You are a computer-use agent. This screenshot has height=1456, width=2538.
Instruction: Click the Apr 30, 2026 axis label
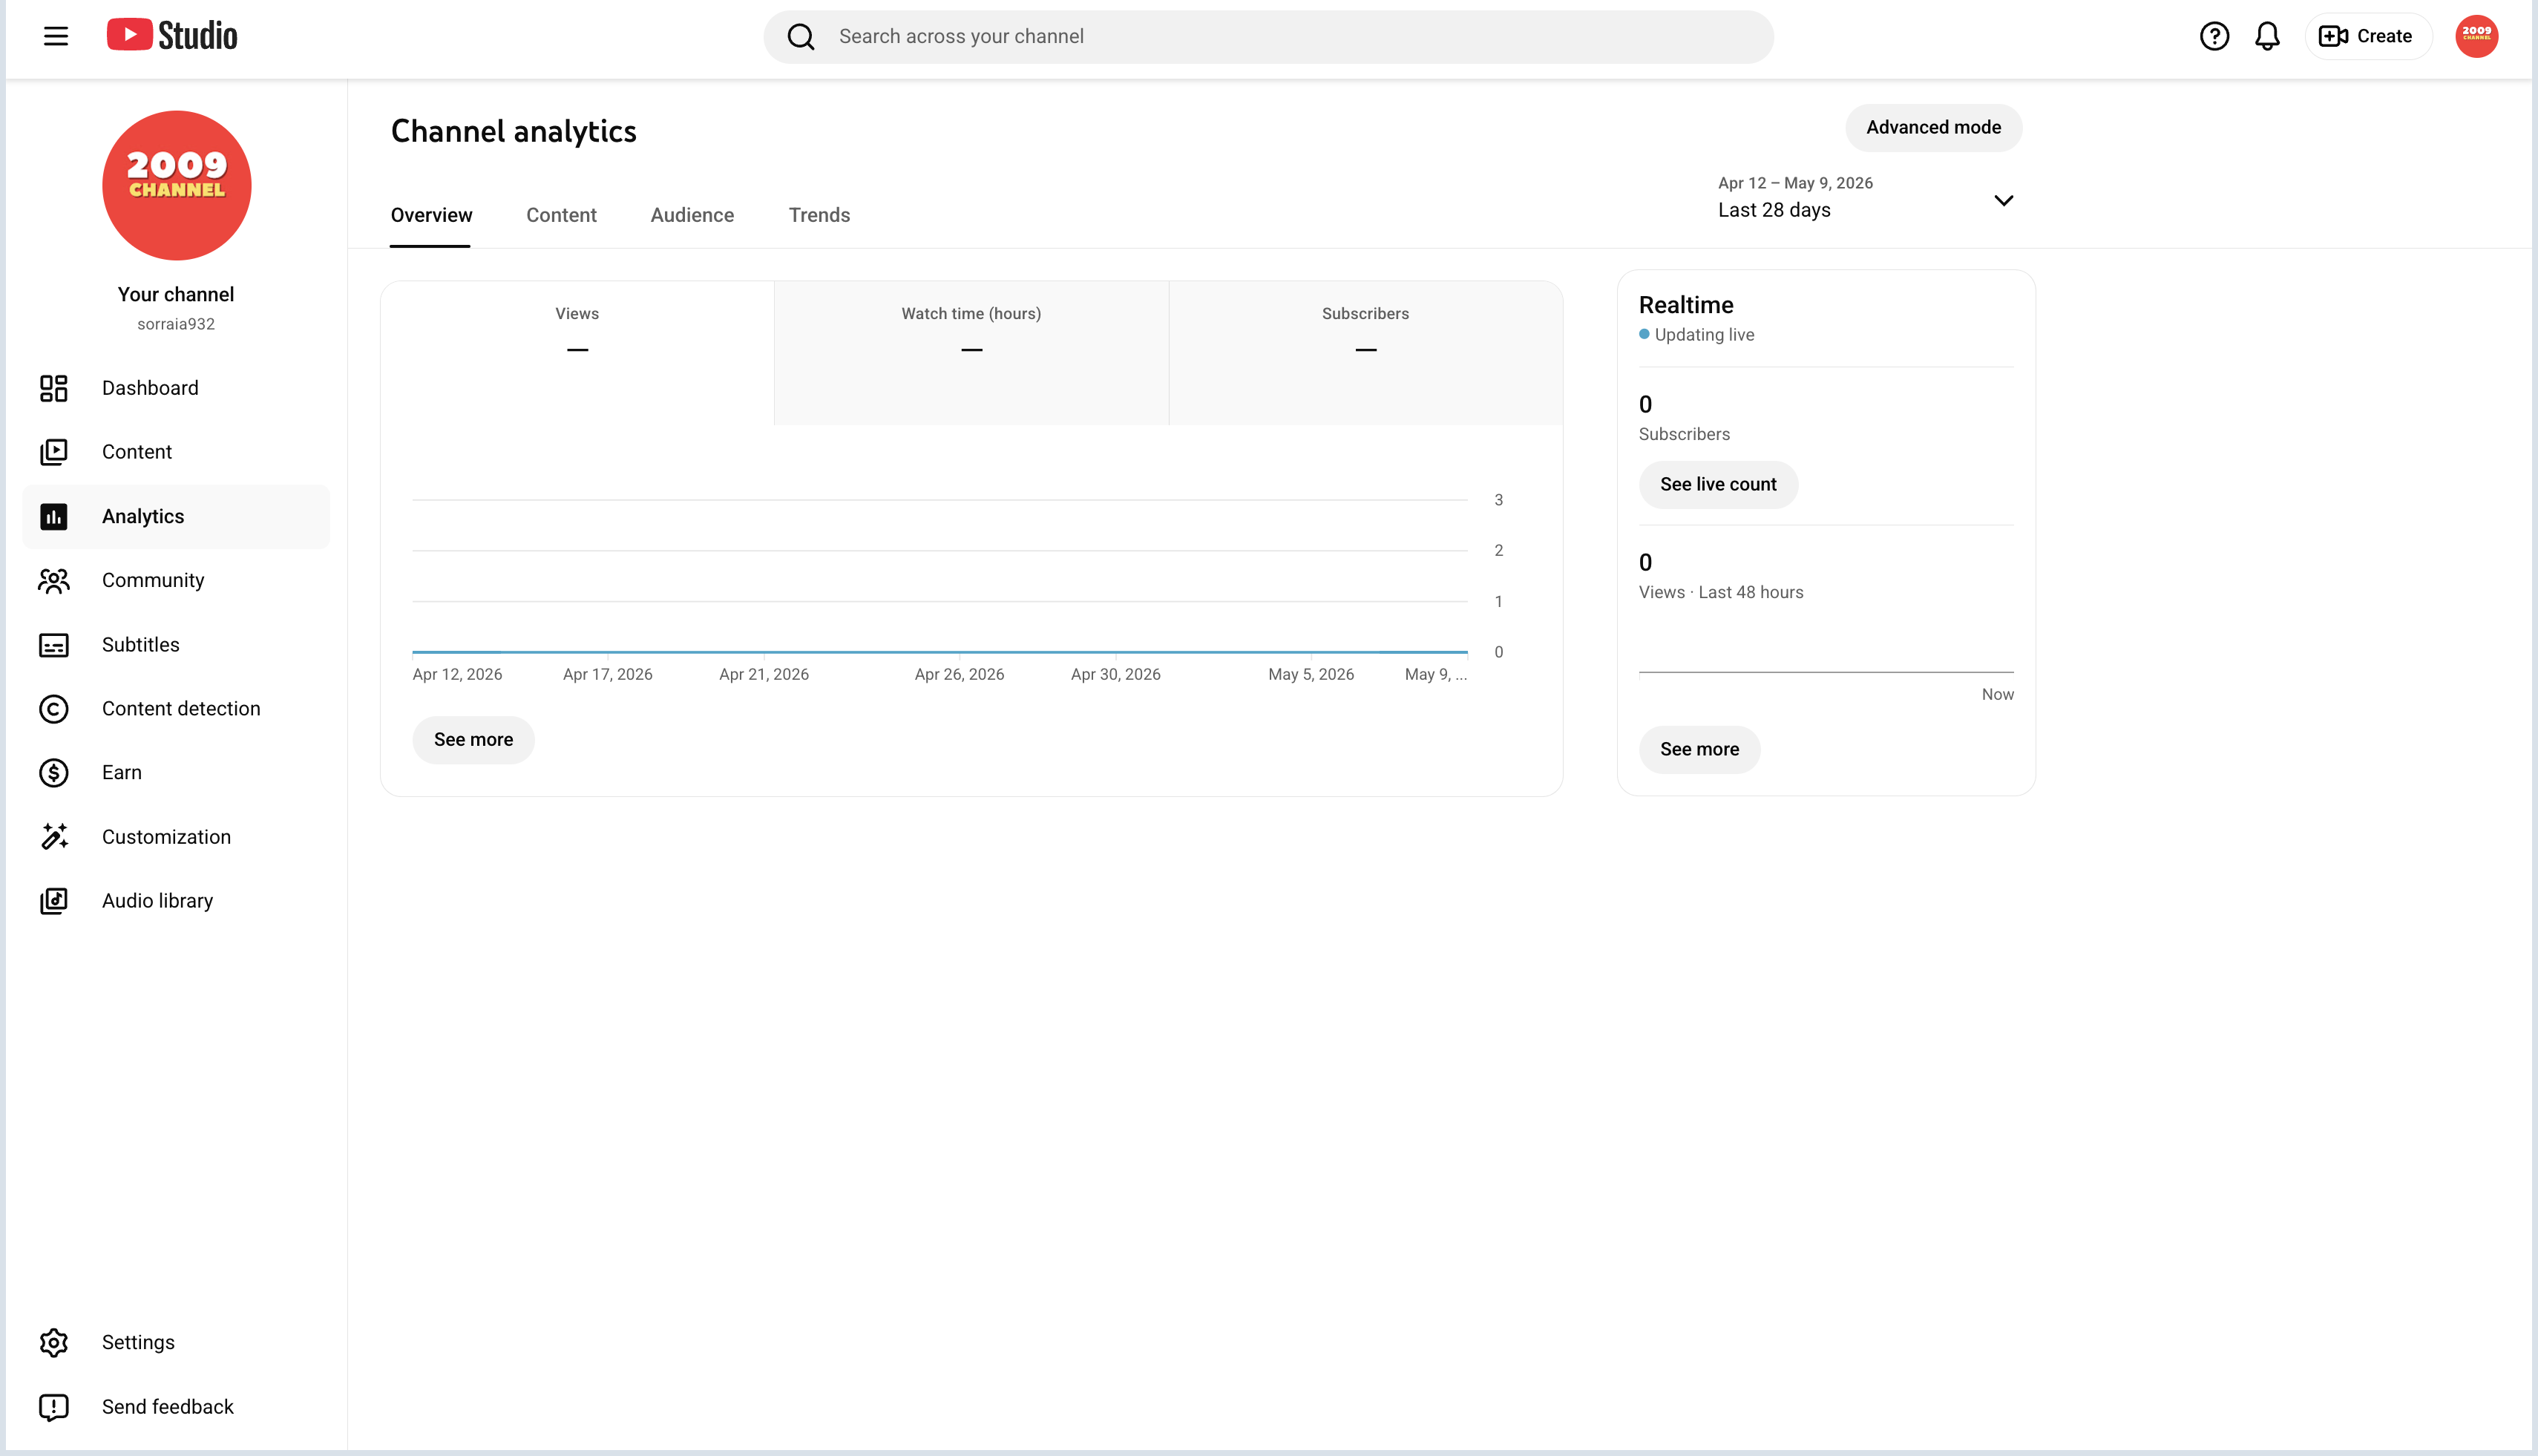pyautogui.click(x=1115, y=674)
